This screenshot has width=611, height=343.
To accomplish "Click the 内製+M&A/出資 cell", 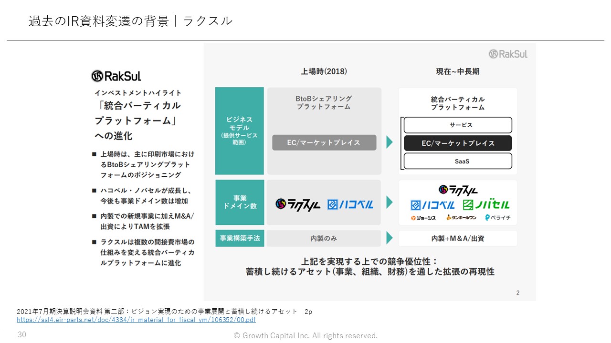I will pyautogui.click(x=458, y=238).
